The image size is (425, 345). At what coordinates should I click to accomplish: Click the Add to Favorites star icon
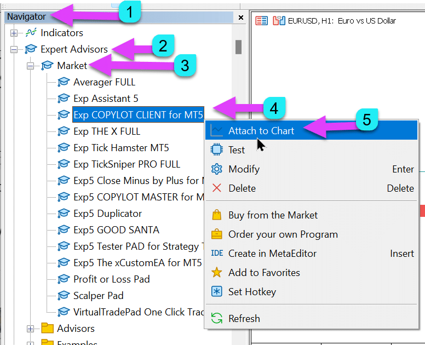[217, 273]
